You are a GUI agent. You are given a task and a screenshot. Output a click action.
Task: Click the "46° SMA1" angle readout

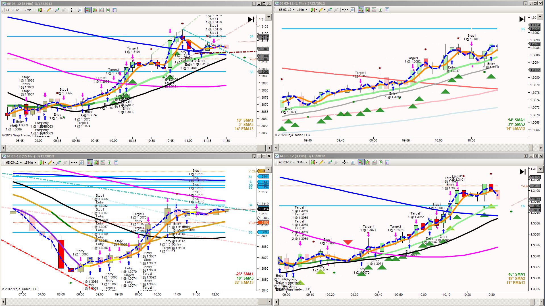point(517,274)
